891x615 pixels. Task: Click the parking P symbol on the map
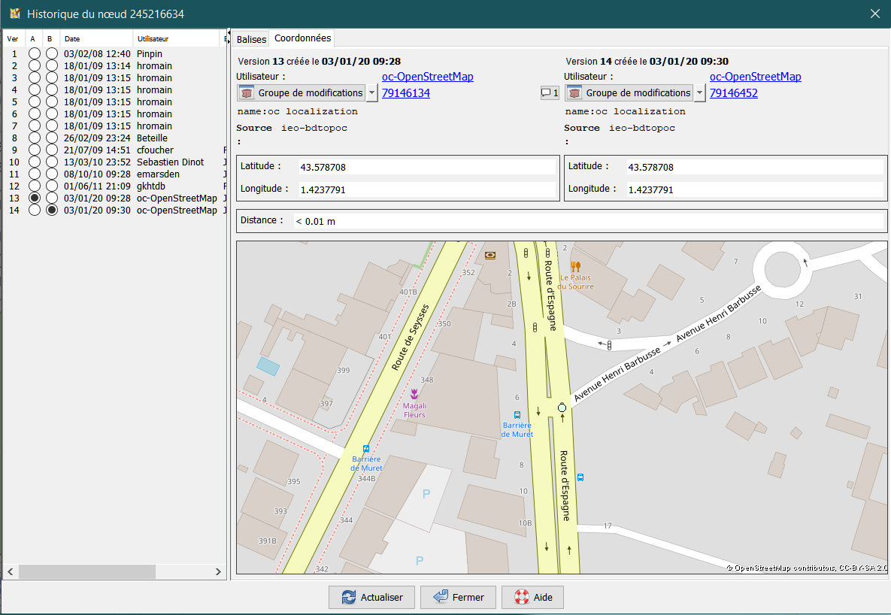tap(426, 494)
